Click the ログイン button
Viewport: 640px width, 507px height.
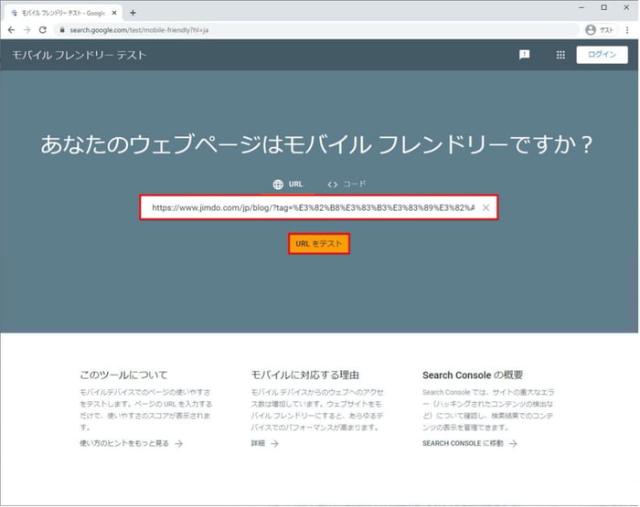click(602, 55)
